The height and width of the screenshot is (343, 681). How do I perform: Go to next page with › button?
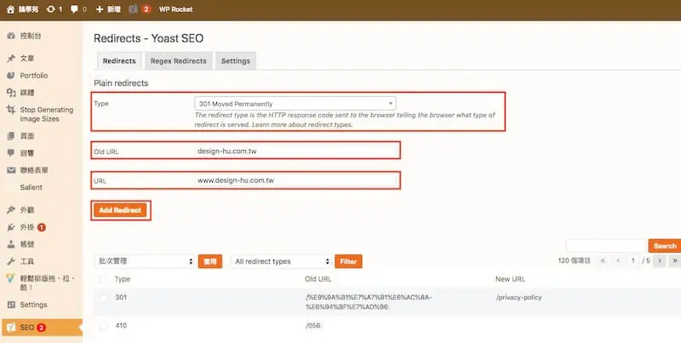tap(659, 261)
